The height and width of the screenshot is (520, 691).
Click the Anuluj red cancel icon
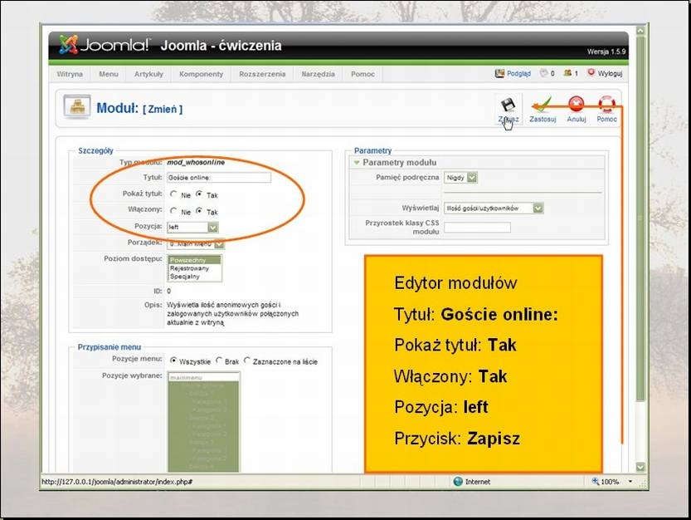[x=576, y=105]
